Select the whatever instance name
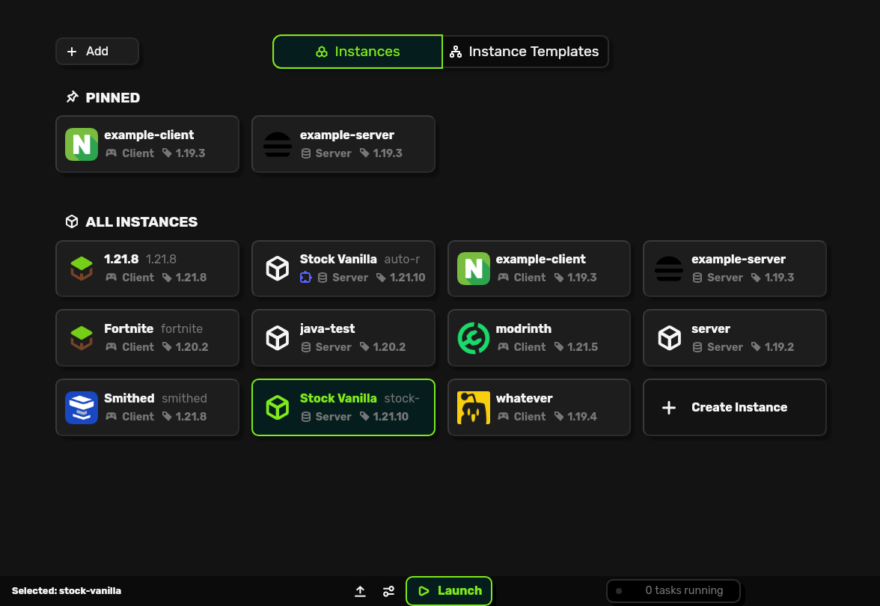880x606 pixels. click(524, 398)
